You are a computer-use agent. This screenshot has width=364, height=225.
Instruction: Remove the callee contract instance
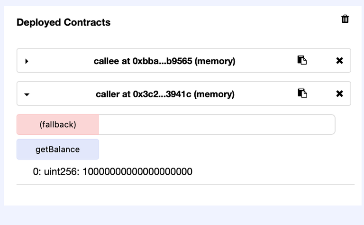339,60
